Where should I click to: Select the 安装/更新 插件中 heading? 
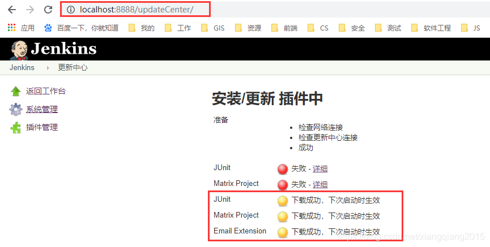(267, 98)
